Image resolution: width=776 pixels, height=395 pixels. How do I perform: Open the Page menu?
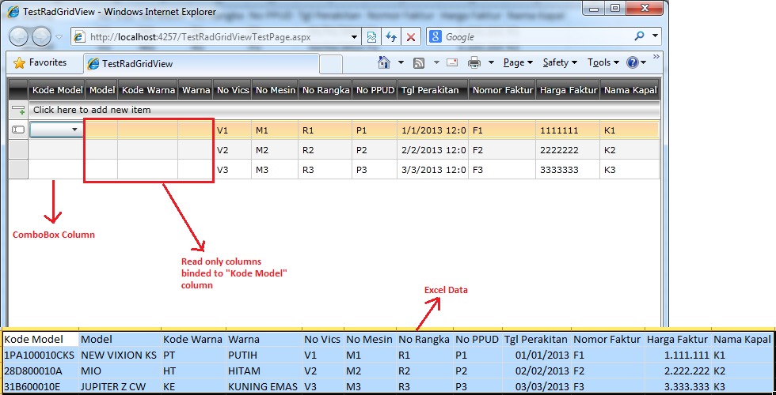[x=518, y=62]
